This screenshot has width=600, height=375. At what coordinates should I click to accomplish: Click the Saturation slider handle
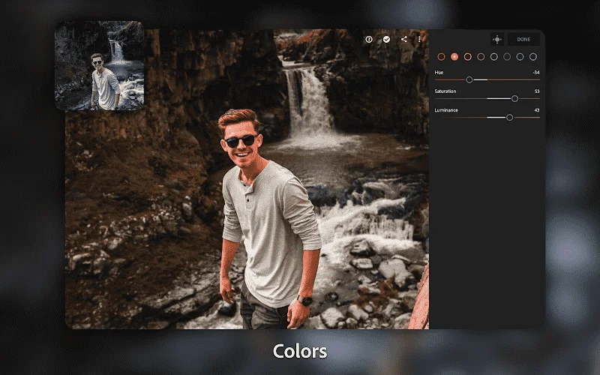coord(514,99)
